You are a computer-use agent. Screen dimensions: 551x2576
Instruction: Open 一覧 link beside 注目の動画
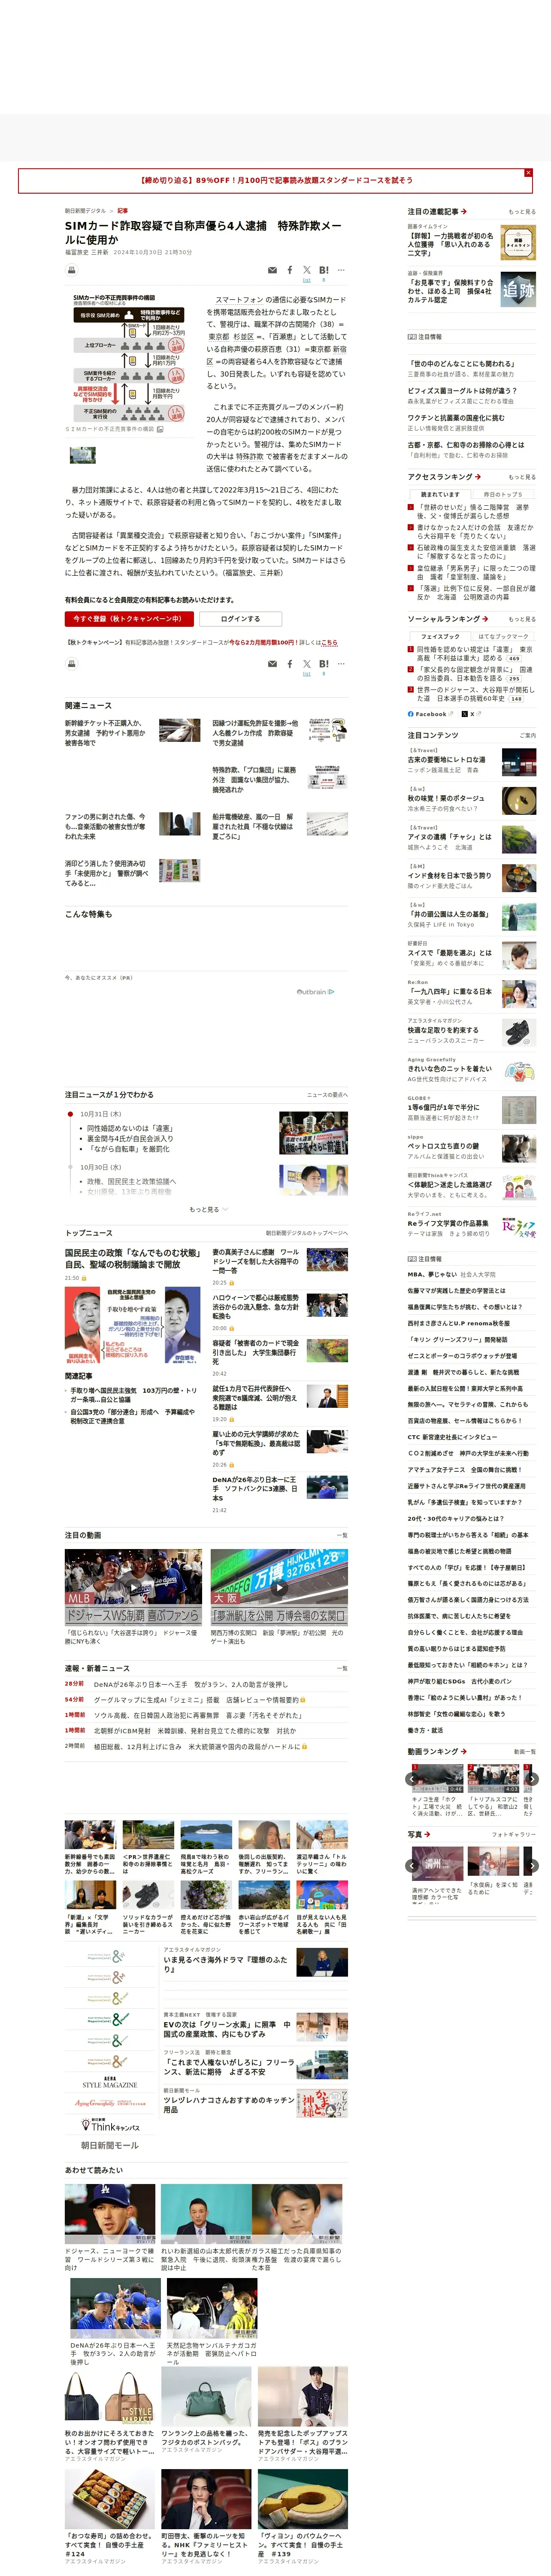pyautogui.click(x=342, y=1535)
